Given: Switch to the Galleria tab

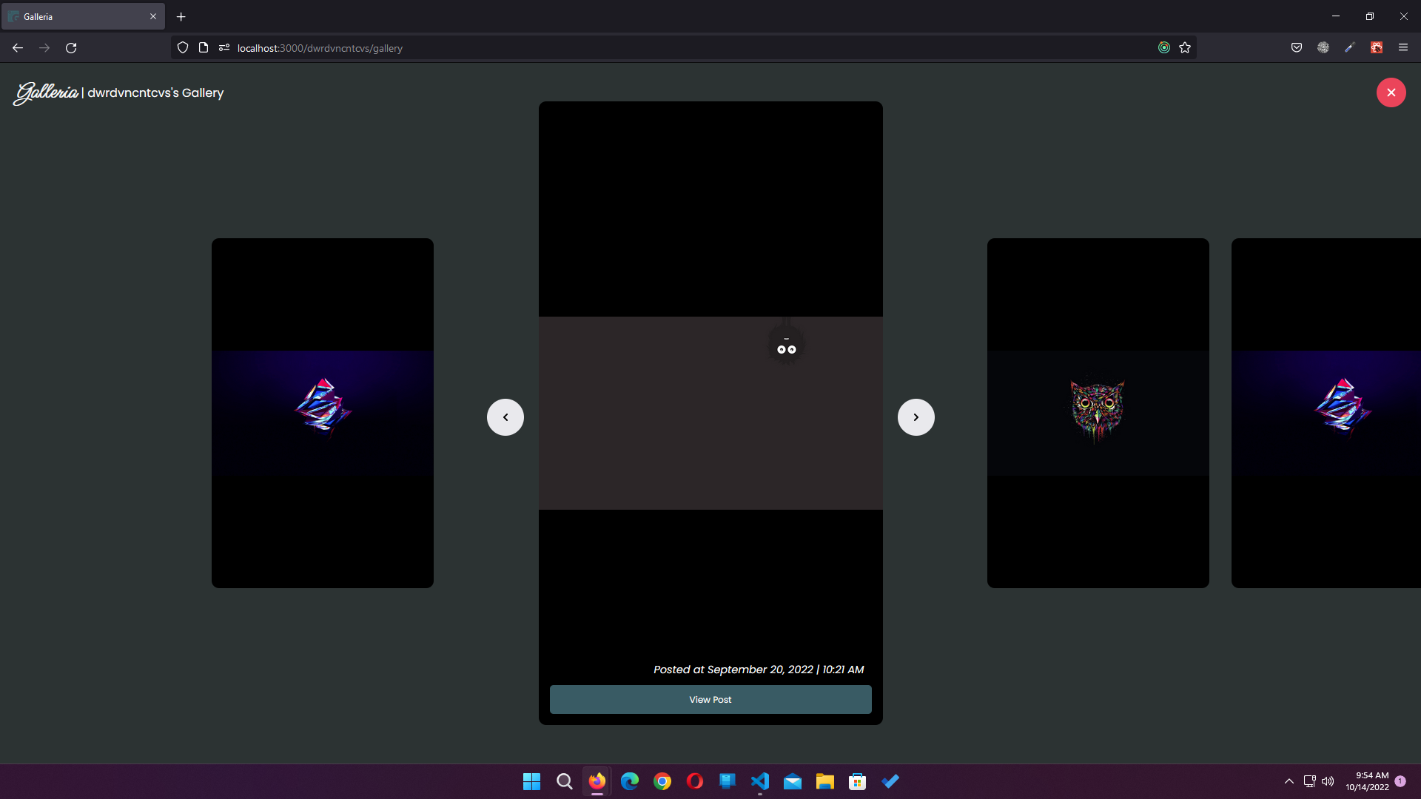Looking at the screenshot, I should tap(74, 16).
